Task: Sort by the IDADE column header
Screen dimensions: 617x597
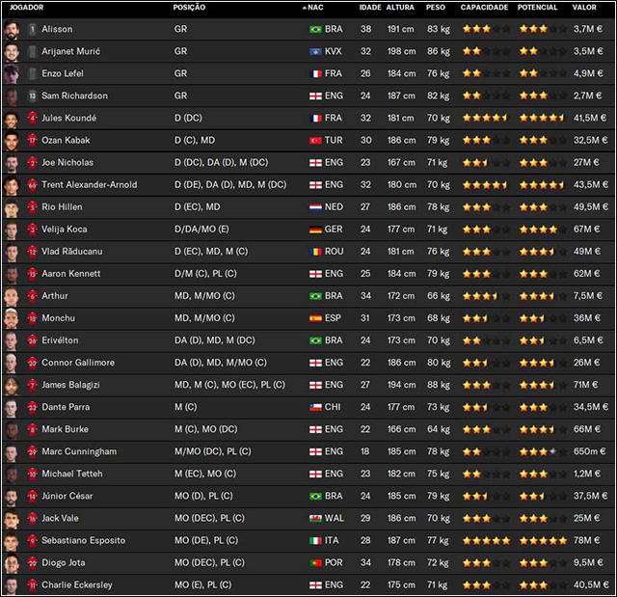Action: click(370, 8)
